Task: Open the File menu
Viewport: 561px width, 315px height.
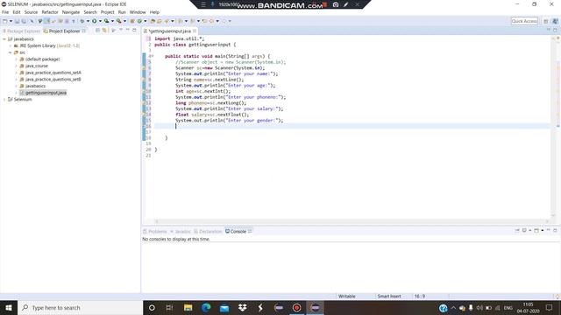Action: 5,12
